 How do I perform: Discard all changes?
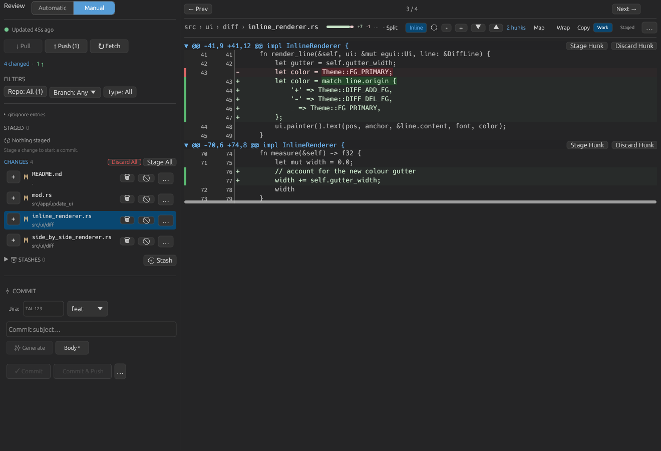point(124,162)
